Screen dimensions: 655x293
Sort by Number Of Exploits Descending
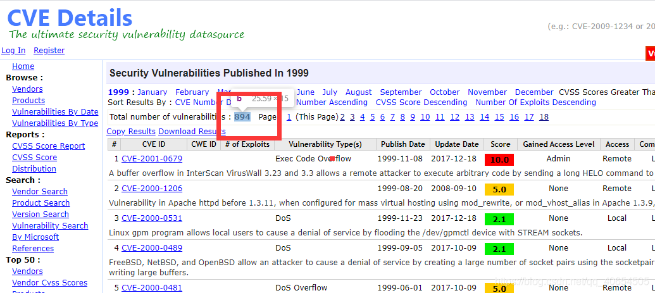[535, 103]
